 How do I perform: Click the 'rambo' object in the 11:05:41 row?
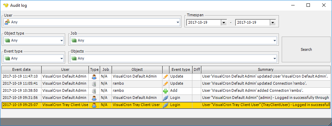(x=118, y=84)
